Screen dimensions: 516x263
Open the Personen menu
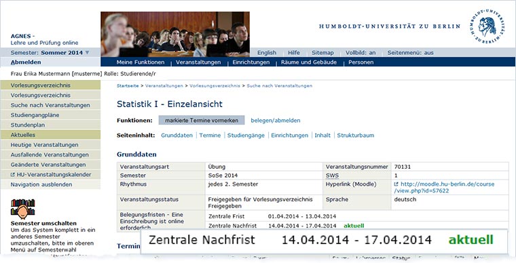(361, 62)
